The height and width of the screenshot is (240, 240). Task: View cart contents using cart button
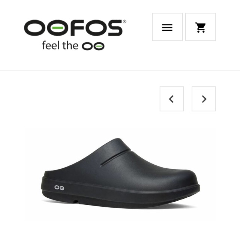click(x=201, y=27)
